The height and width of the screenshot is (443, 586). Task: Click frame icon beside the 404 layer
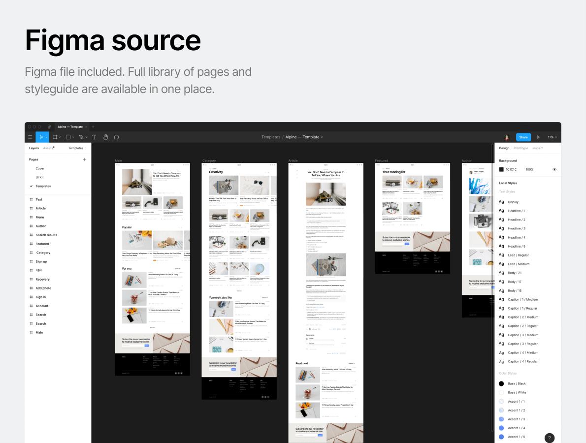pos(32,270)
